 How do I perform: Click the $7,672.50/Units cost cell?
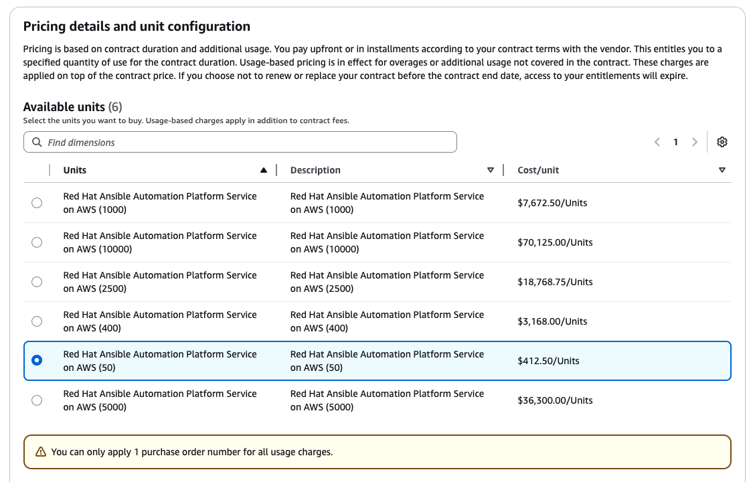pyautogui.click(x=552, y=203)
